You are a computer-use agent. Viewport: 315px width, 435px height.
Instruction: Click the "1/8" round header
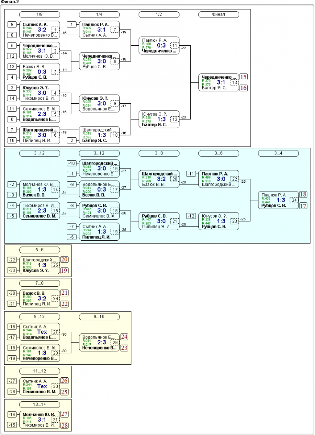click(x=40, y=14)
